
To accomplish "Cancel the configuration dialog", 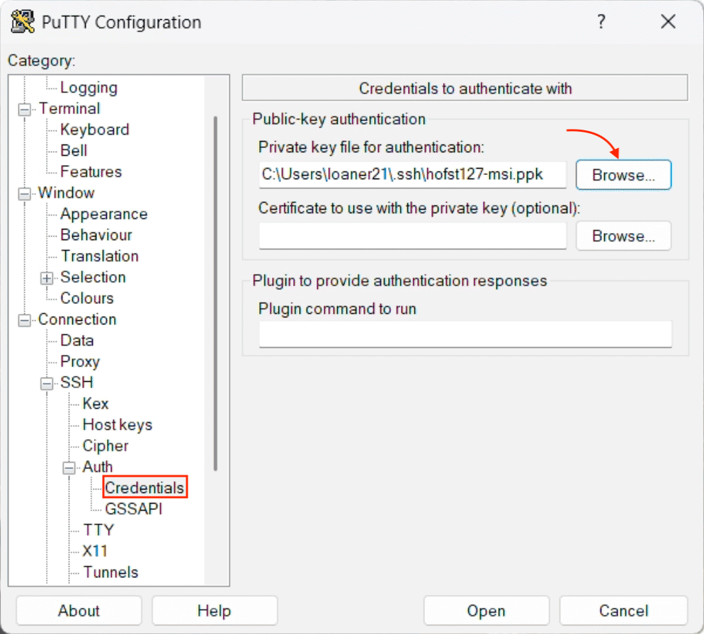I will pos(624,611).
